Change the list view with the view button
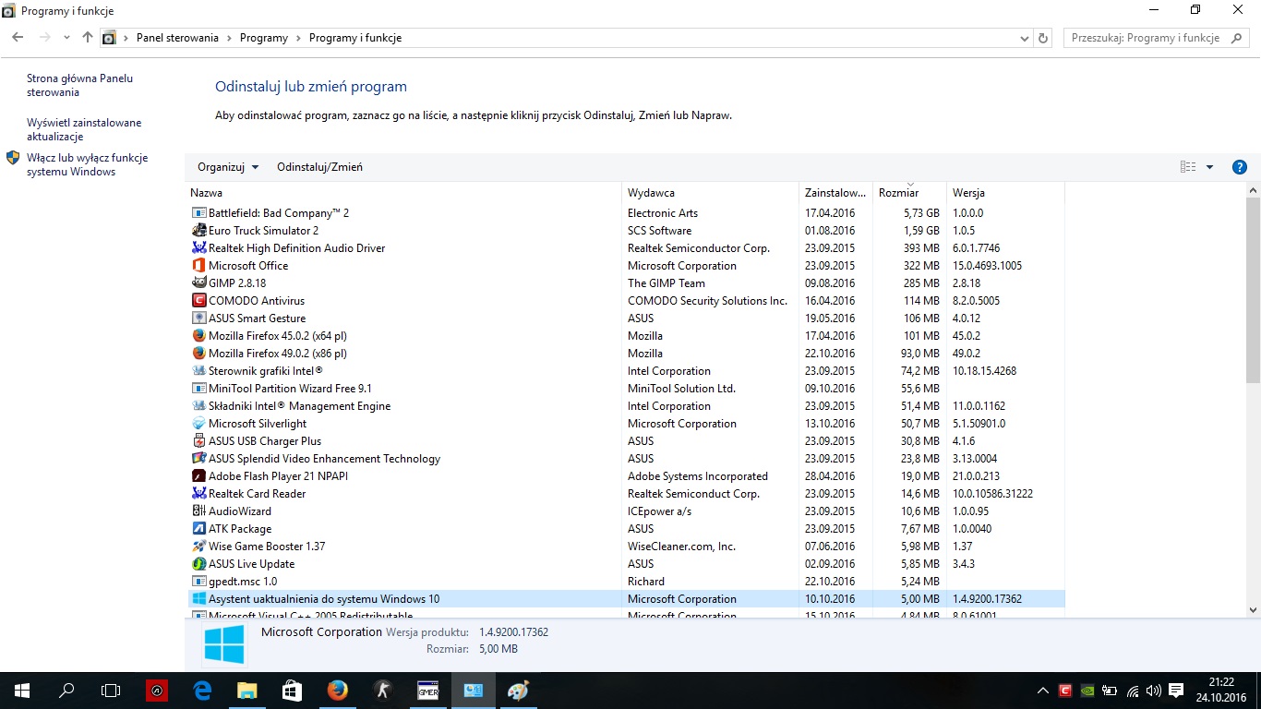This screenshot has width=1261, height=709. coord(1188,167)
